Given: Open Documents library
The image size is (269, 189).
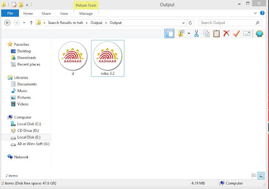Looking at the screenshot, I should tap(27, 84).
